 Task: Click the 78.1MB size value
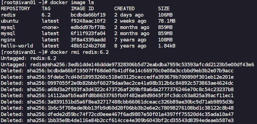point(167,21)
